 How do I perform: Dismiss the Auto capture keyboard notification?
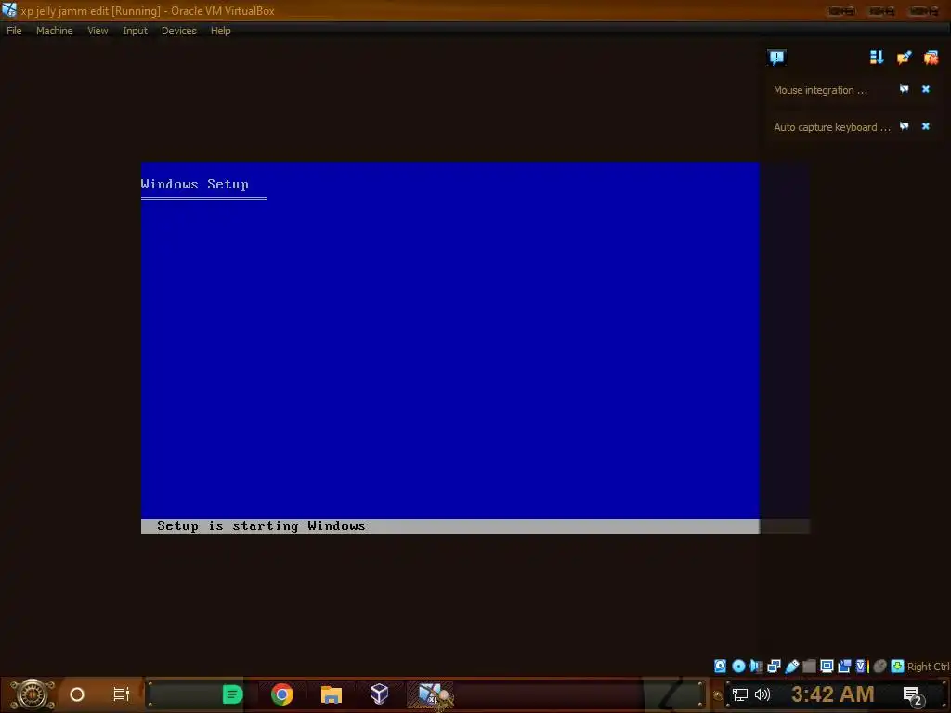pyautogui.click(x=926, y=126)
